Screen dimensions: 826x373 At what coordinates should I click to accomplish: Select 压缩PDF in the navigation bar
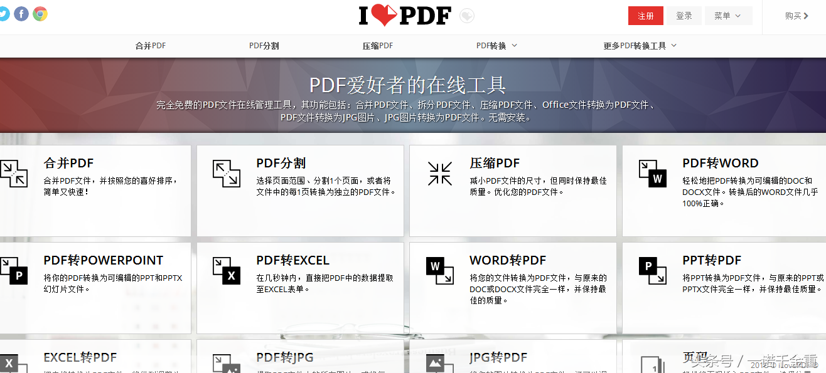coord(378,46)
